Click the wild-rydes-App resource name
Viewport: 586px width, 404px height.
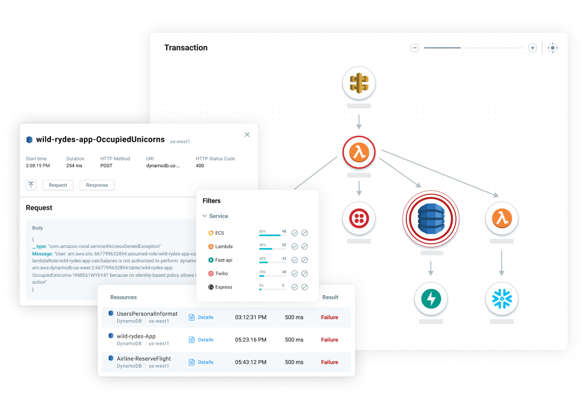(136, 336)
